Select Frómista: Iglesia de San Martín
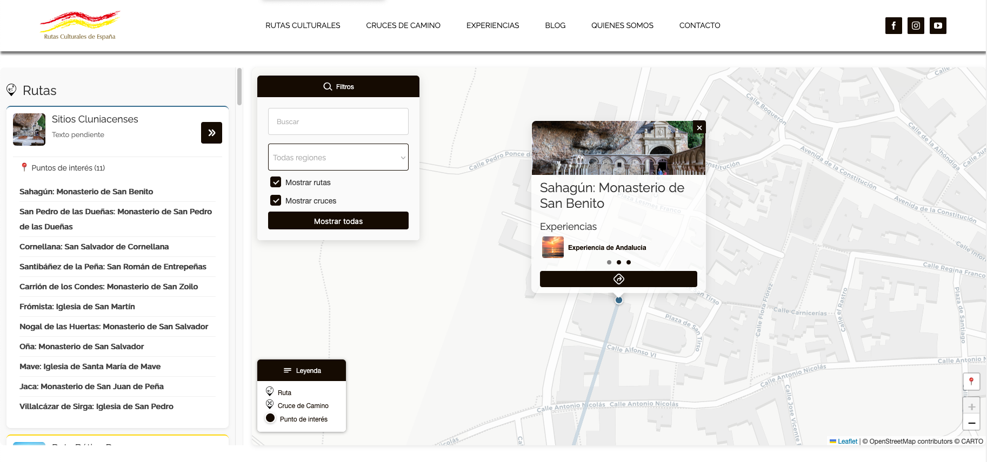Image resolution: width=987 pixels, height=462 pixels. click(77, 307)
